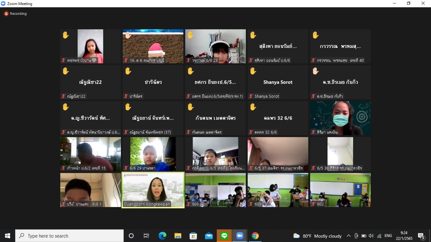This screenshot has height=242, width=431.
Task: Launch Microsoft Edge from the taskbar
Action: [x=162, y=236]
